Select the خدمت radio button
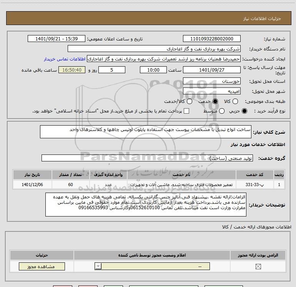The image size is (296, 287). click(215, 101)
